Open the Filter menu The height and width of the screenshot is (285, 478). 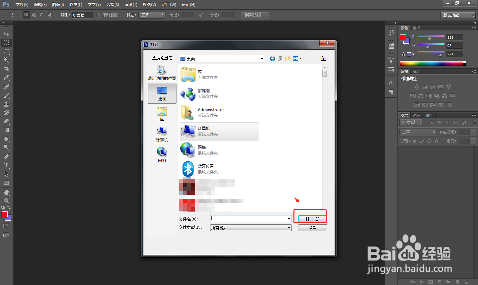(131, 5)
